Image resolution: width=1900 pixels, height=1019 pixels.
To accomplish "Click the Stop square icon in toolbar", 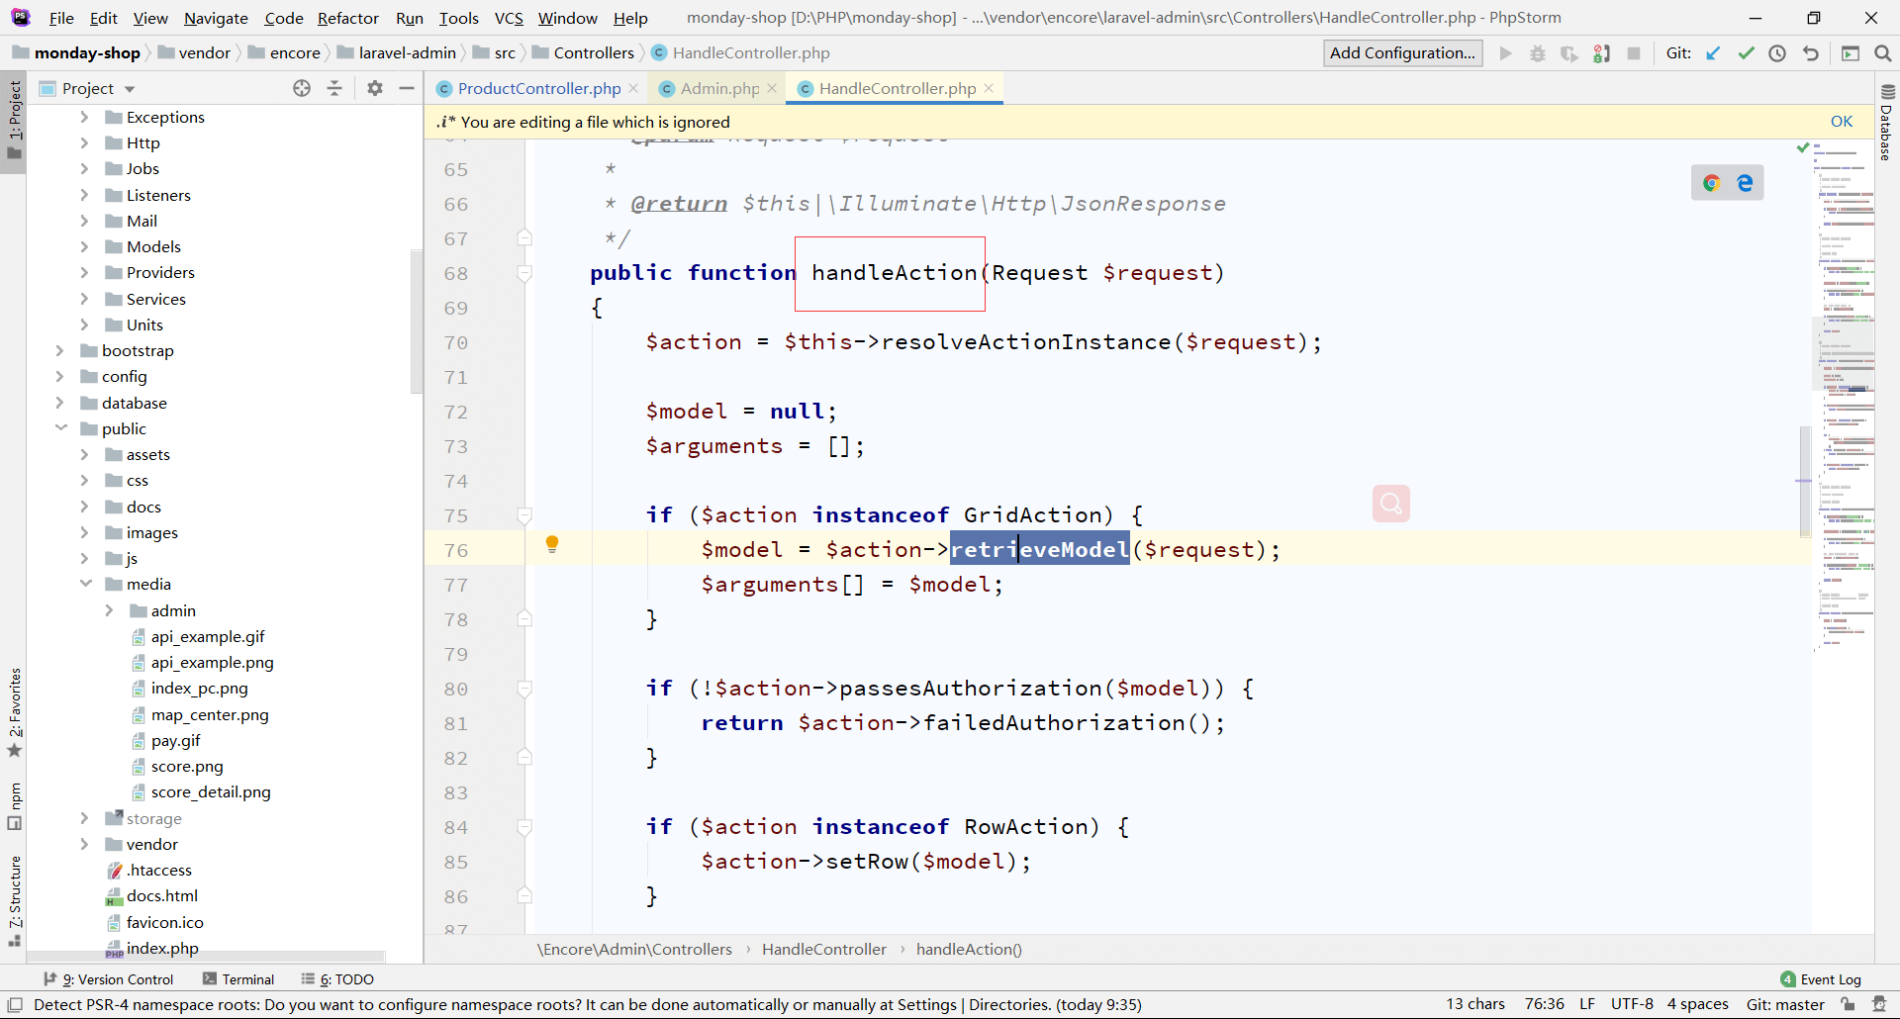I will click(x=1634, y=53).
